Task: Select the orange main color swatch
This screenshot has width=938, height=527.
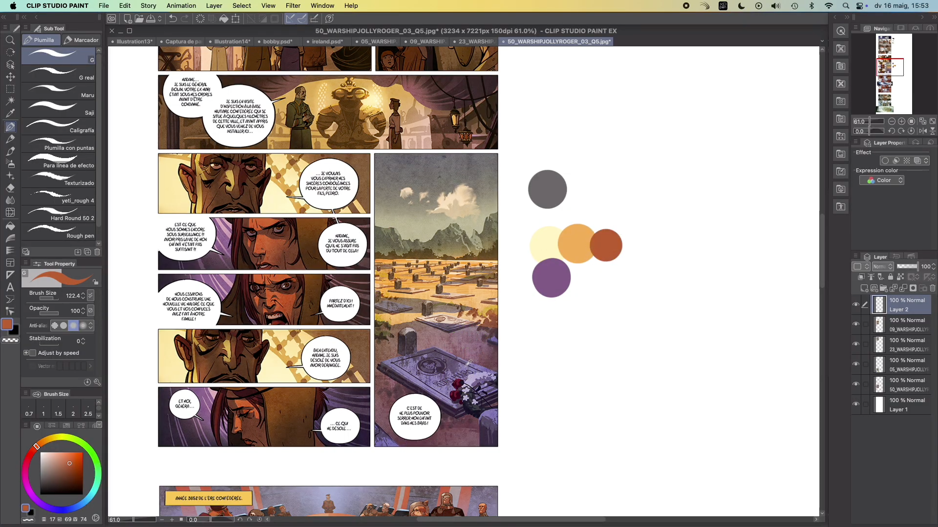Action: tap(7, 324)
